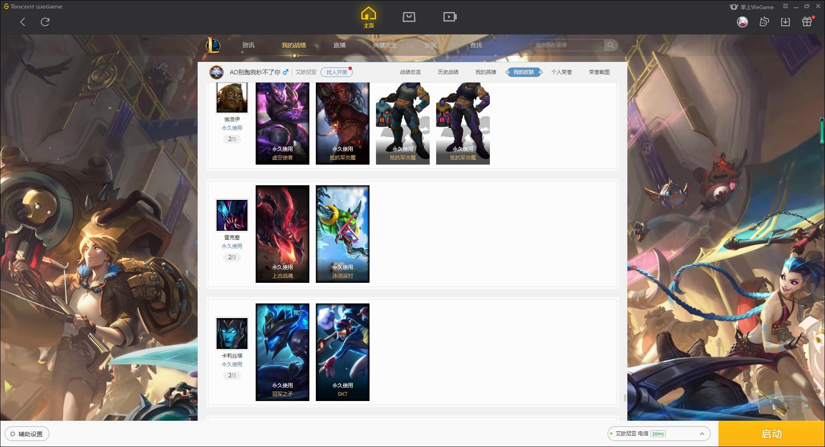
Task: Open the friends chat icon in the top right
Action: point(764,22)
